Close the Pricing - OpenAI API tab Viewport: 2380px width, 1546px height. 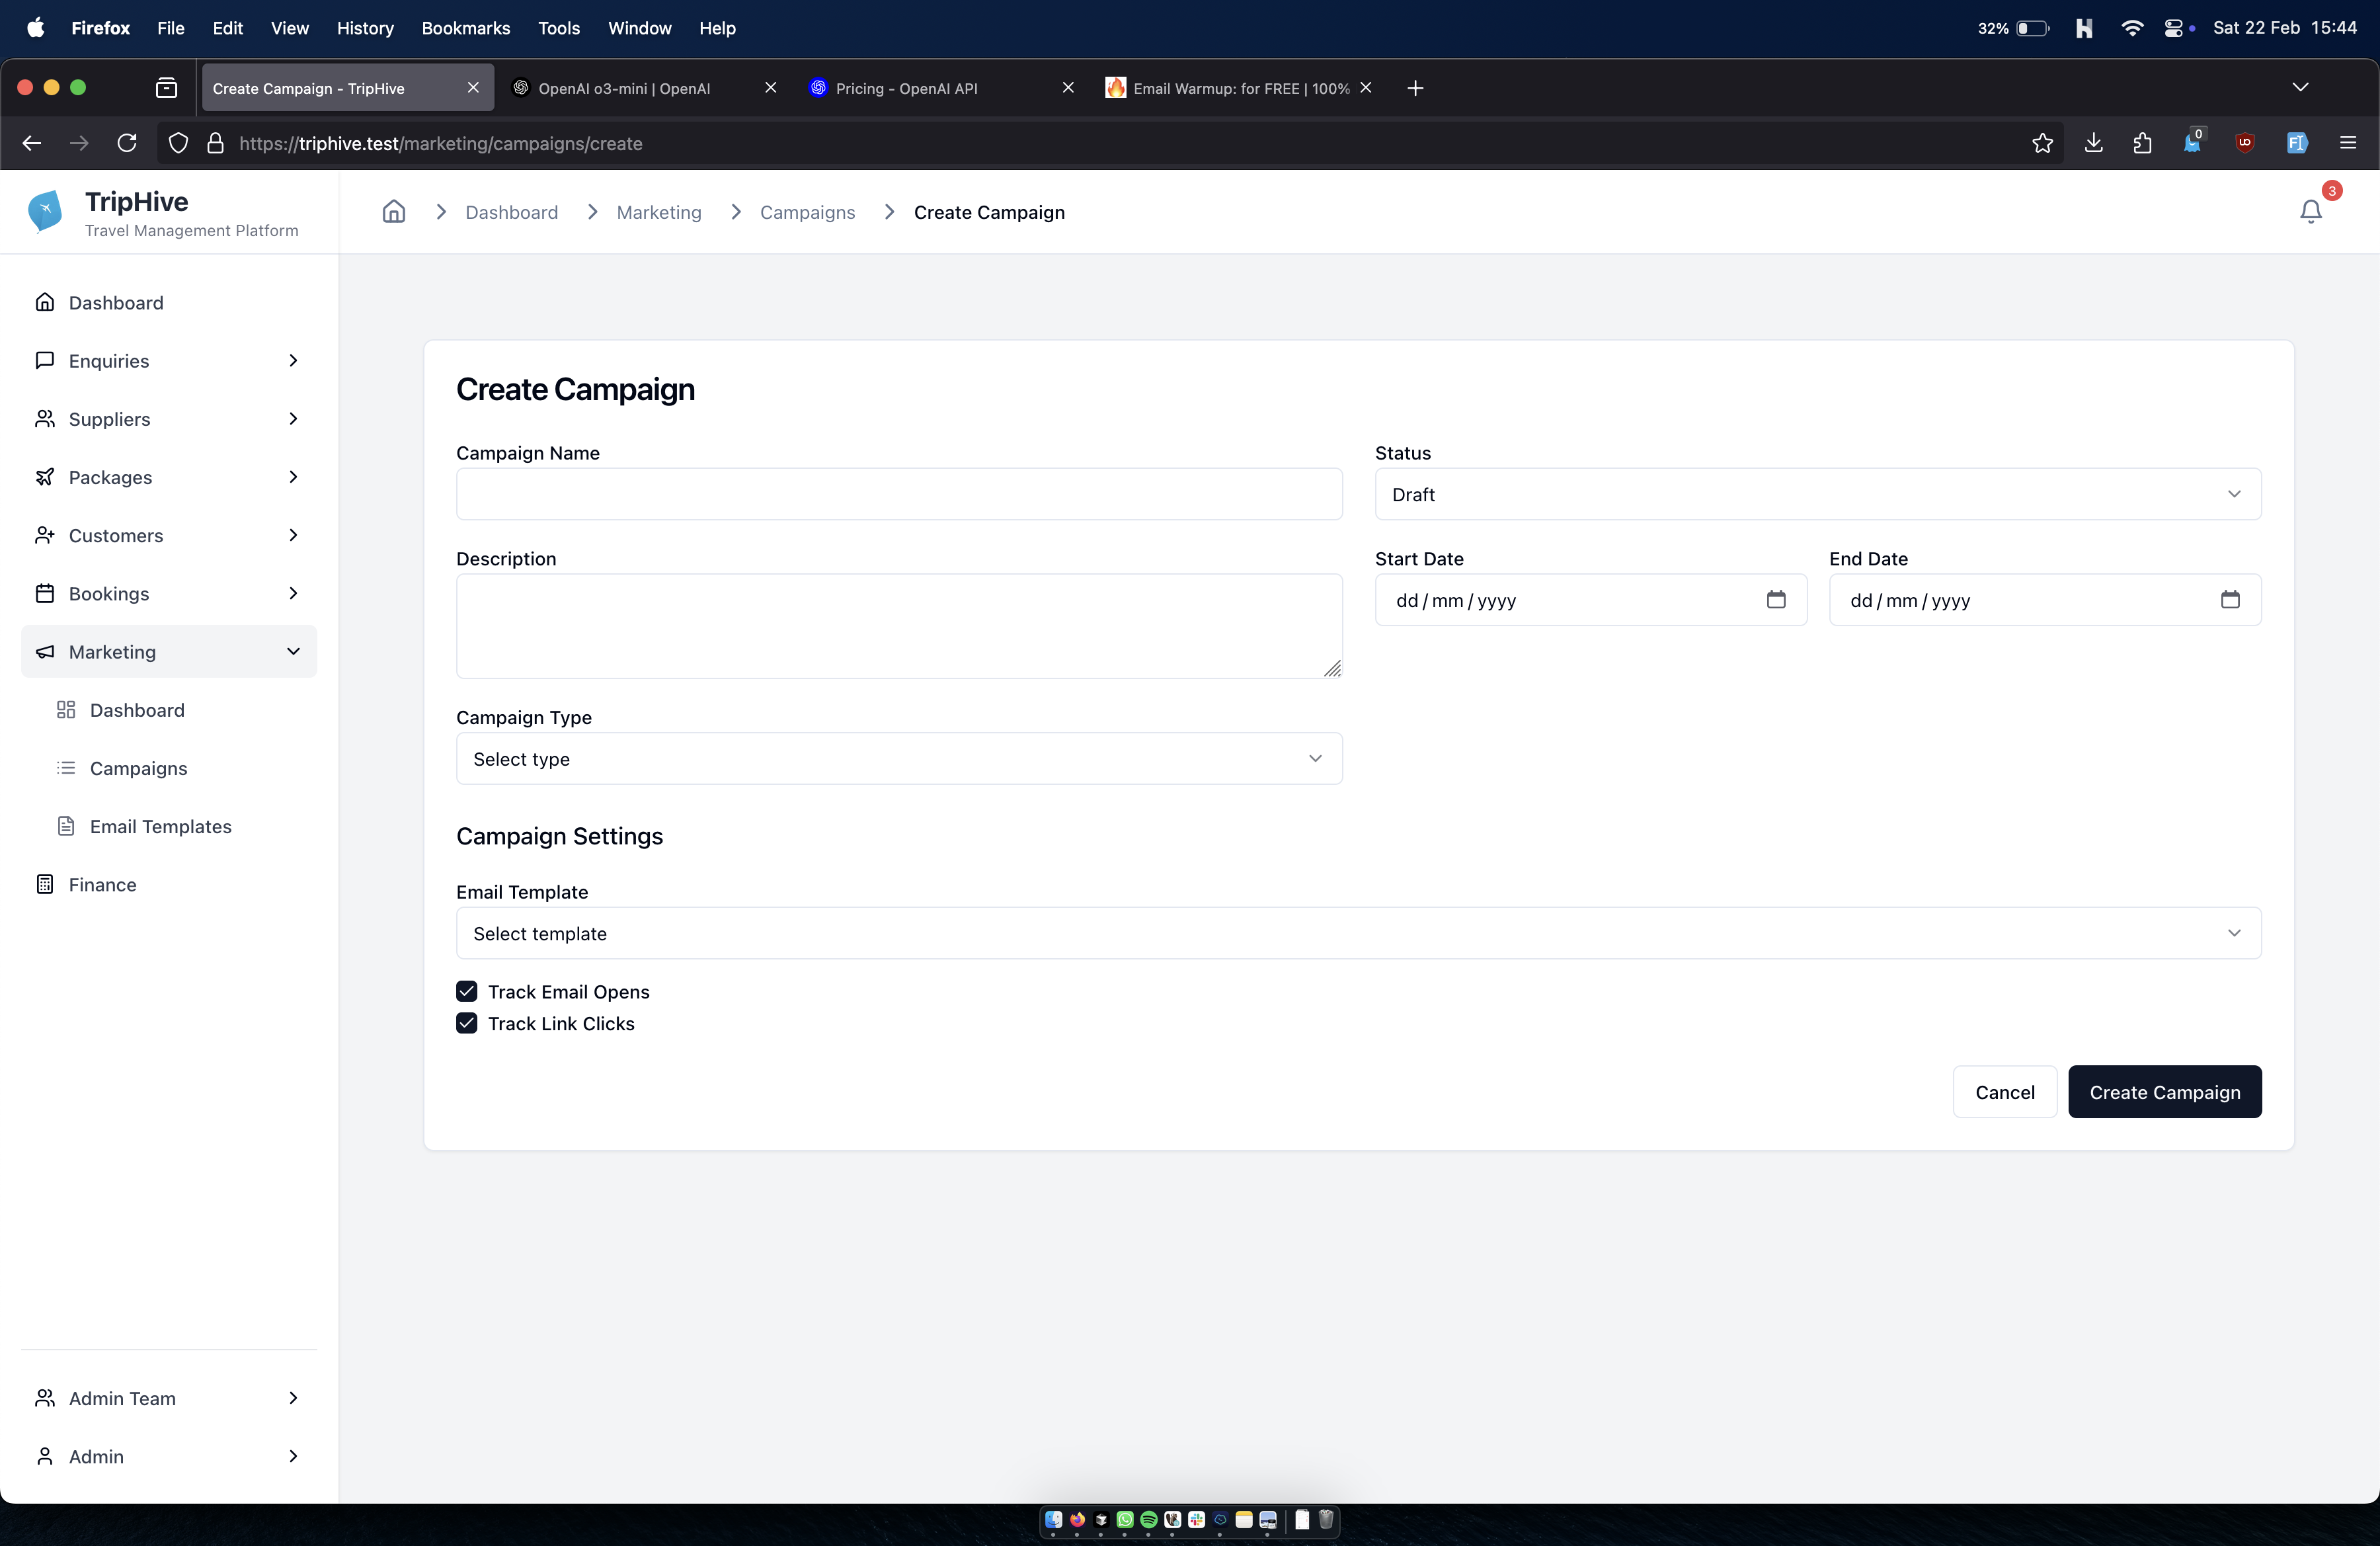coord(1068,88)
